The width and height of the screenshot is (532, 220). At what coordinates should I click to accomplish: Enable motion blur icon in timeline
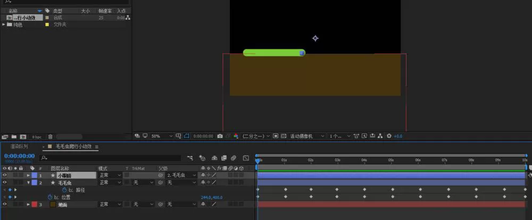coord(234,158)
